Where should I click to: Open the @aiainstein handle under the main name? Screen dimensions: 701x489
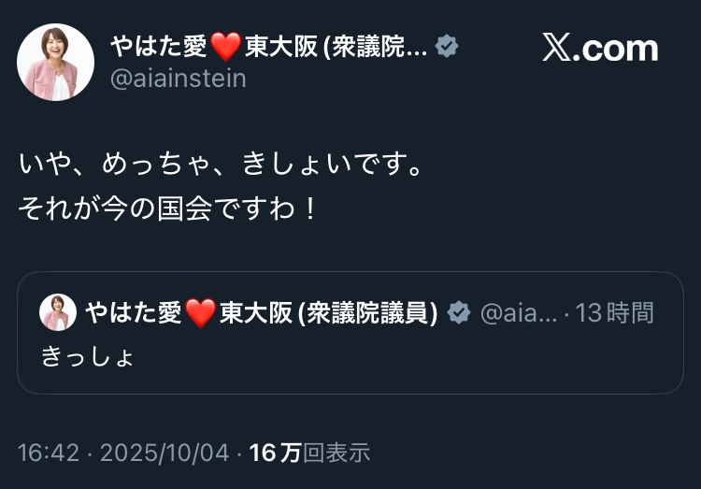coord(179,79)
